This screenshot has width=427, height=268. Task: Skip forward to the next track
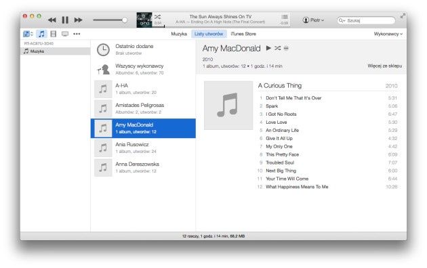coord(79,20)
